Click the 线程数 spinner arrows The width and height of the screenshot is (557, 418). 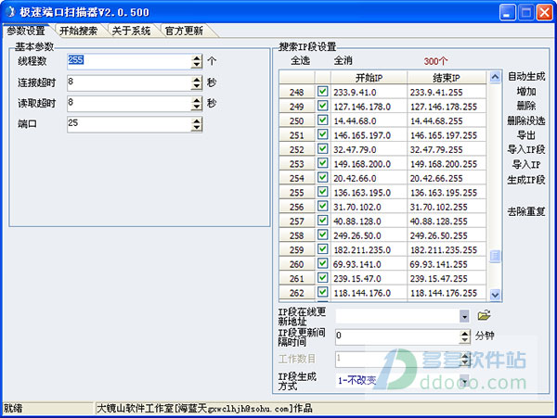click(197, 61)
